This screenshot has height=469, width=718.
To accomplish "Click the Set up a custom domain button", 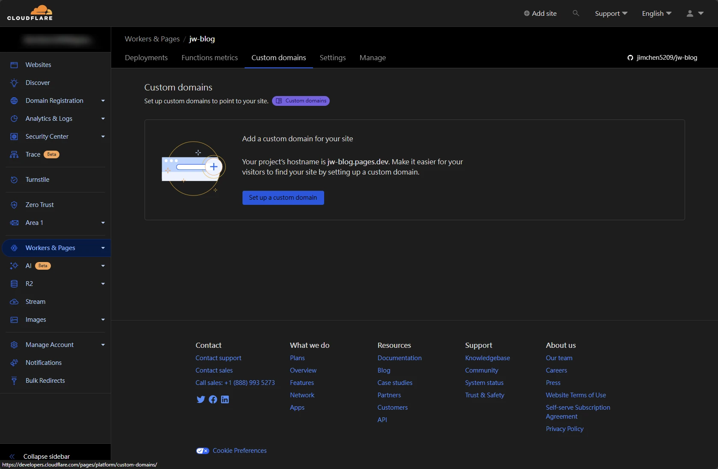I will point(283,198).
